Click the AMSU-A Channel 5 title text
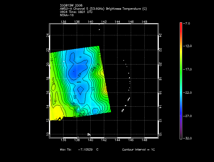214x162 pixels. [103, 9]
